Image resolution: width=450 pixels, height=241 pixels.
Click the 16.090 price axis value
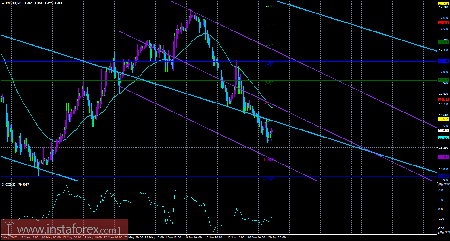[443, 169]
